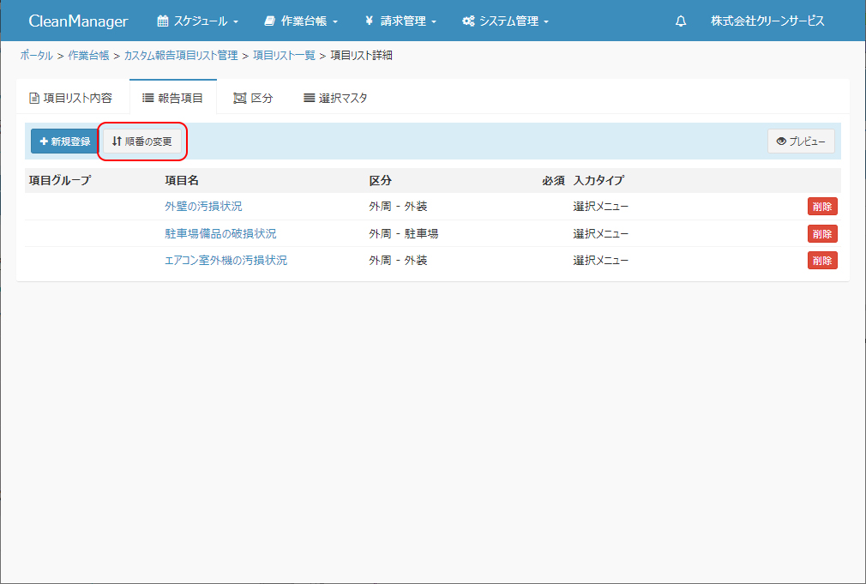This screenshot has width=866, height=584.
Task: Open the 選択マスタ tab
Action: click(x=335, y=98)
